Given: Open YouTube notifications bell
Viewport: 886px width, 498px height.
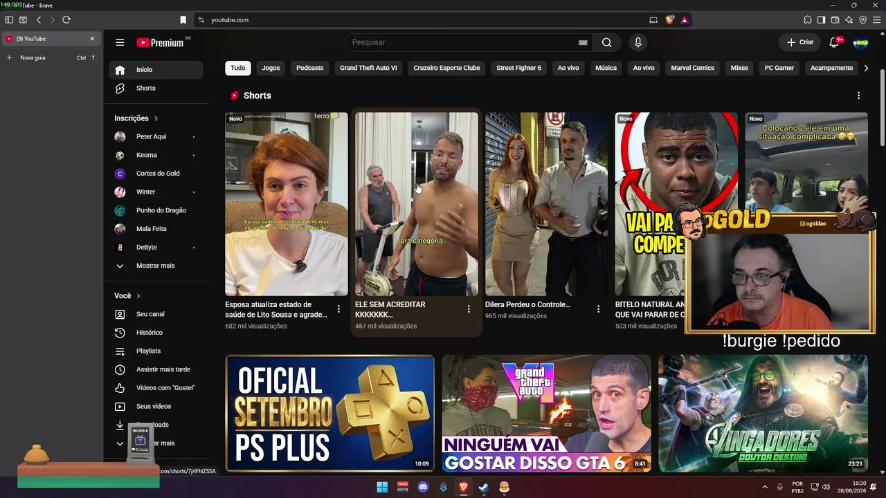Looking at the screenshot, I should pyautogui.click(x=834, y=42).
